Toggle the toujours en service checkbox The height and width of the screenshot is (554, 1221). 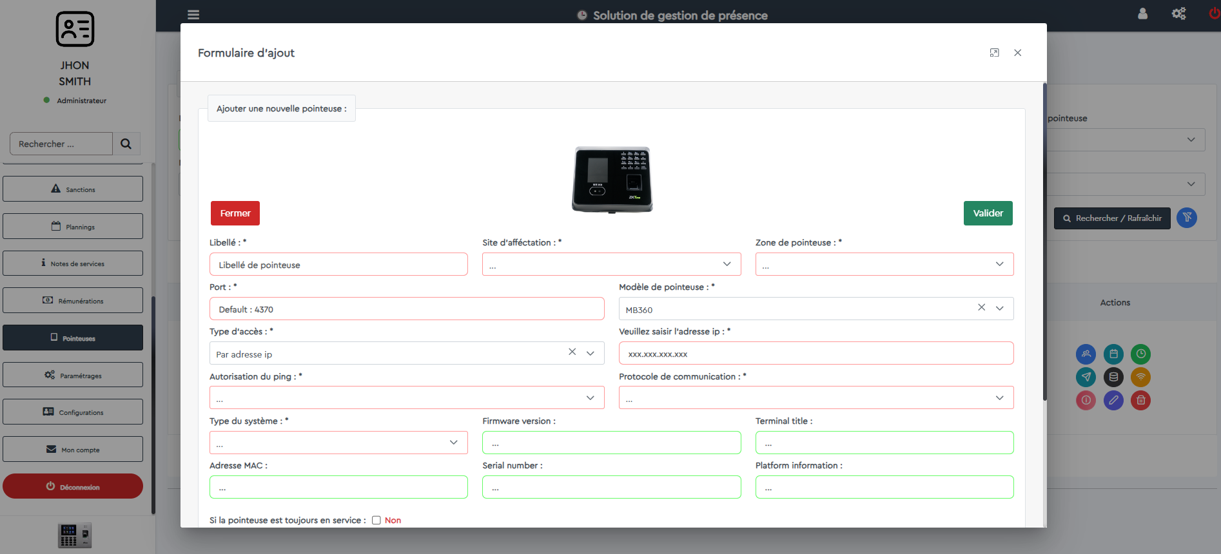pos(376,521)
